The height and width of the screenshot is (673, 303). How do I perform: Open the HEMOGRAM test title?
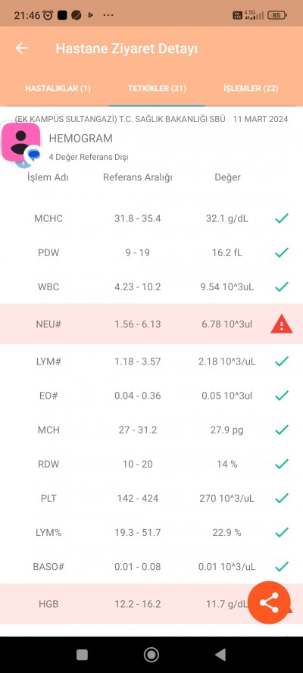[x=81, y=138]
